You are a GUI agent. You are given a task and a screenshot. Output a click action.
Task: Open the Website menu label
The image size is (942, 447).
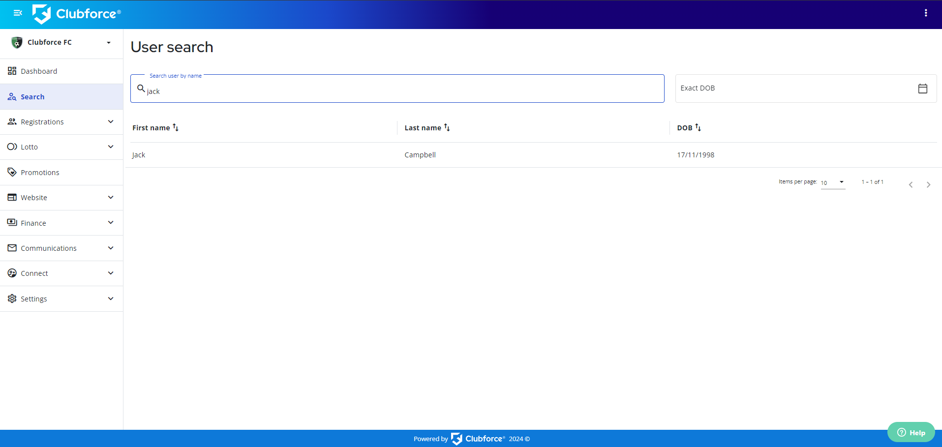[x=34, y=198]
